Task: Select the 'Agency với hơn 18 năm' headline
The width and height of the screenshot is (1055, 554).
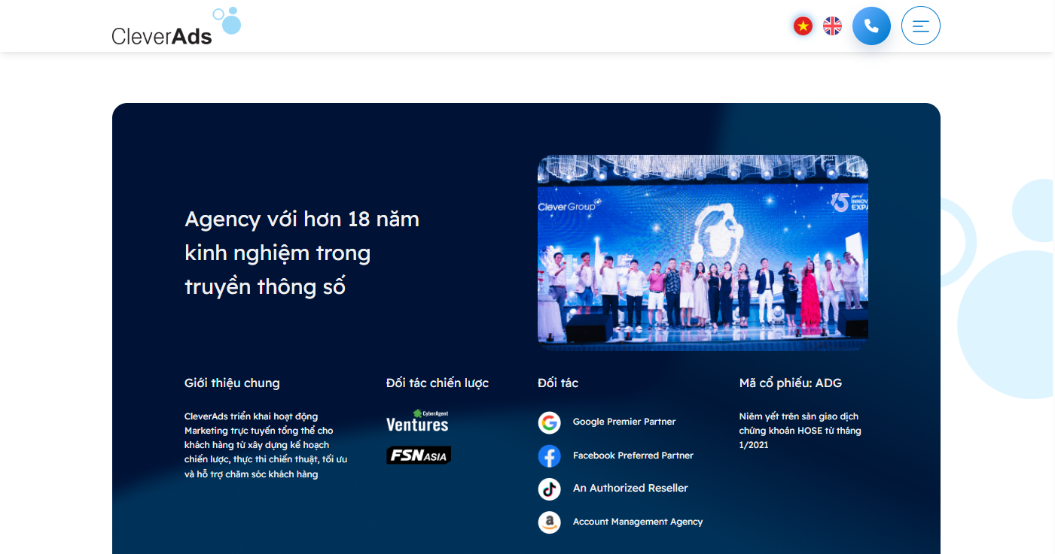Action: [x=302, y=253]
